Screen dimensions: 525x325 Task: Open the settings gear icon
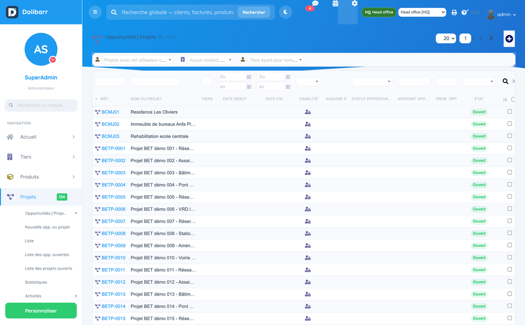pyautogui.click(x=354, y=3)
